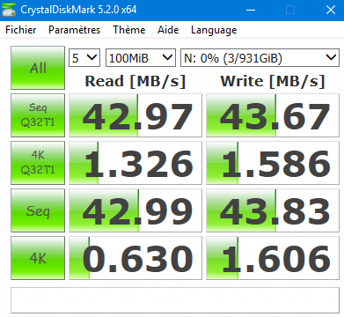Expand the 100MiB test size dropdown
Screen dimensions: 344x317
click(141, 57)
